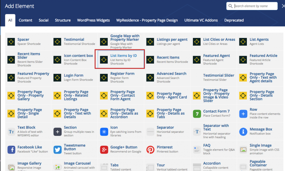Viewport: 285px width, 171px height.
Task: Select the Row element plus icon
Action: 243,114
